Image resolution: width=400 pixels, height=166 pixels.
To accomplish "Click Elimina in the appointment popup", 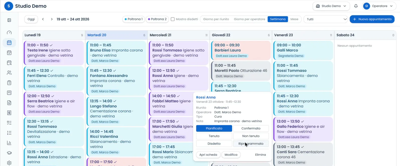I will (260, 155).
